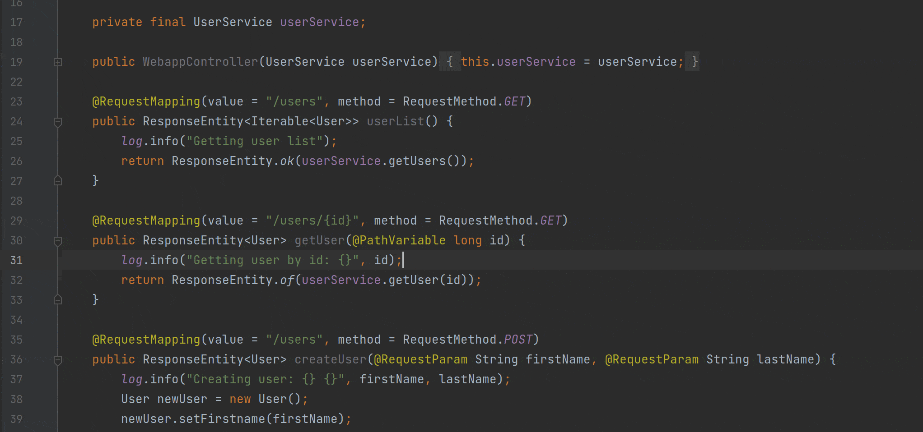Viewport: 923px width, 432px height.
Task: Click line number 23 in the gutter
Action: [x=16, y=101]
